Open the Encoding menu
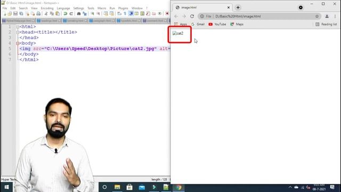The image size is (341, 192). coord(47,8)
